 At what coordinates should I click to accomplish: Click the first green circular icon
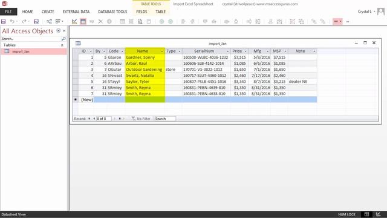pyautogui.click(x=161, y=22)
